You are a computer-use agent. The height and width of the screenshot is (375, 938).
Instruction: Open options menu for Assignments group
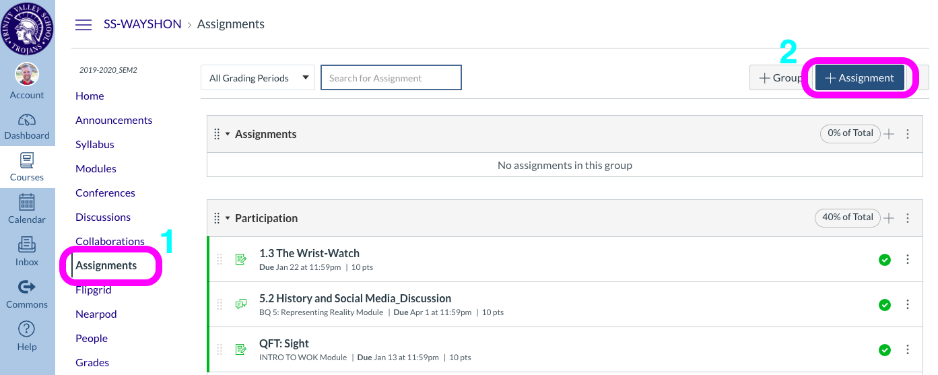tap(908, 134)
